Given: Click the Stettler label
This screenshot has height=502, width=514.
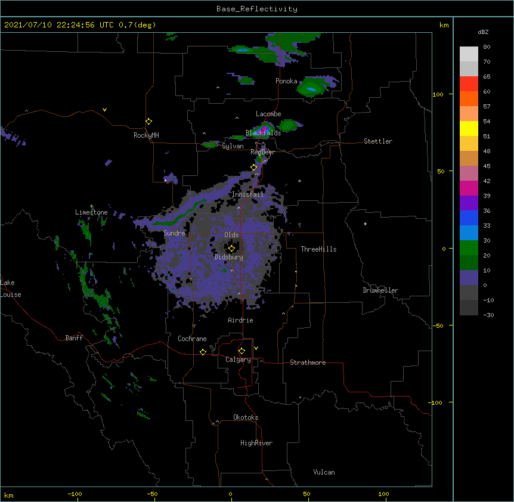Looking at the screenshot, I should (378, 141).
